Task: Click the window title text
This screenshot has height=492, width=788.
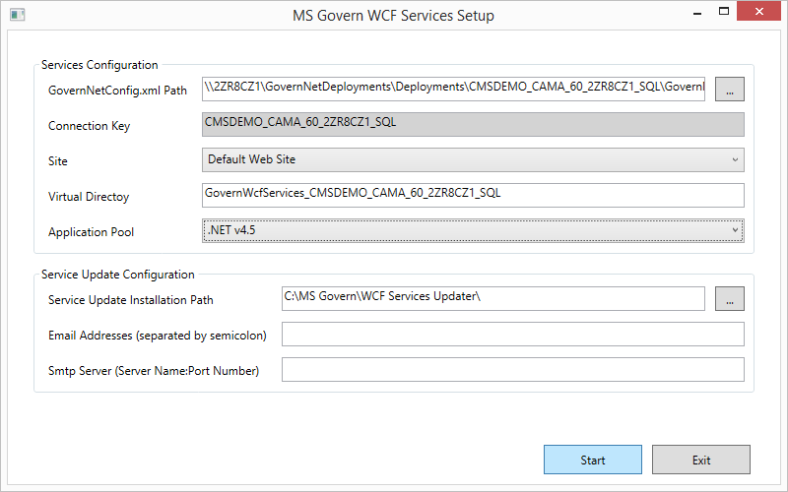Action: tap(393, 16)
